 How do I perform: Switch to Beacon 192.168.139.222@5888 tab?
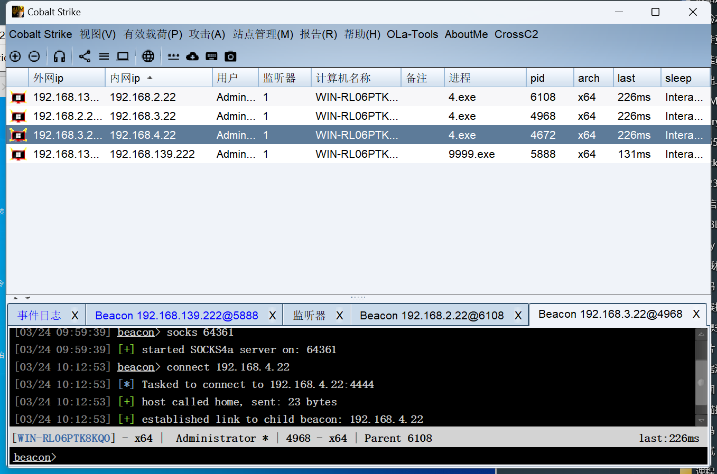point(176,315)
